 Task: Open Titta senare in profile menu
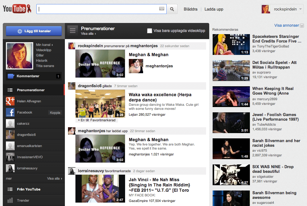pos(45,66)
